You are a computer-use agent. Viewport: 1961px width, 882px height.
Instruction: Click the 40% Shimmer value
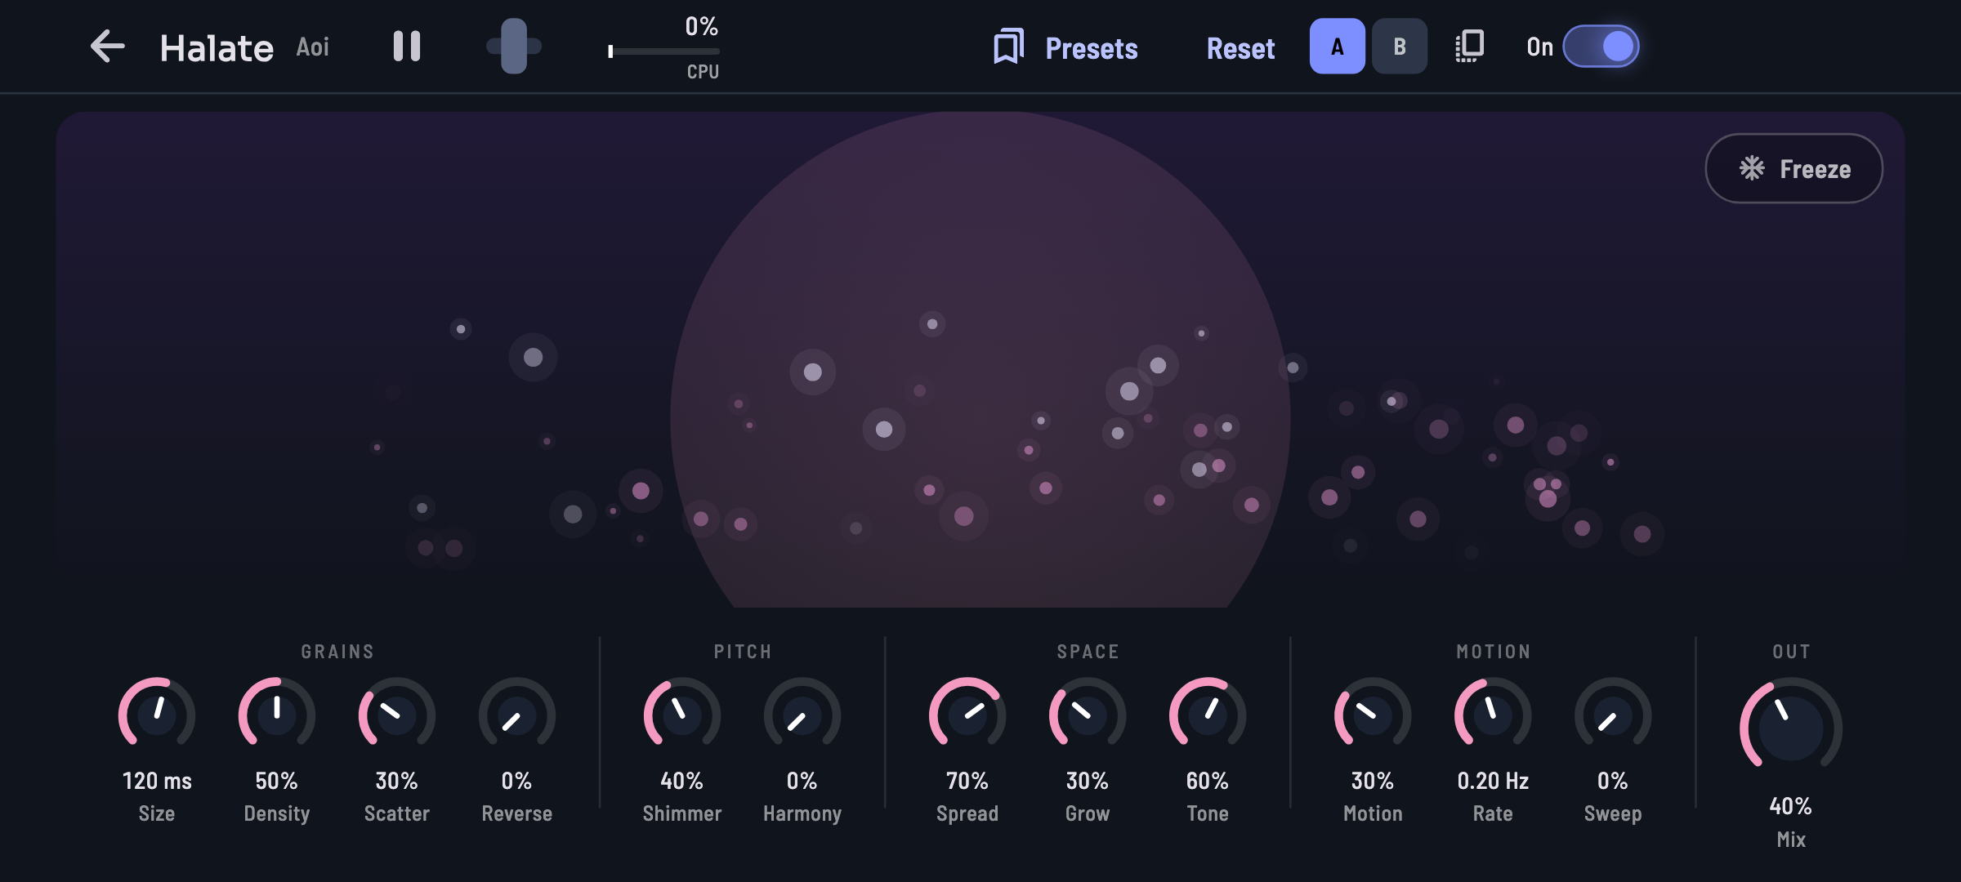tap(682, 781)
